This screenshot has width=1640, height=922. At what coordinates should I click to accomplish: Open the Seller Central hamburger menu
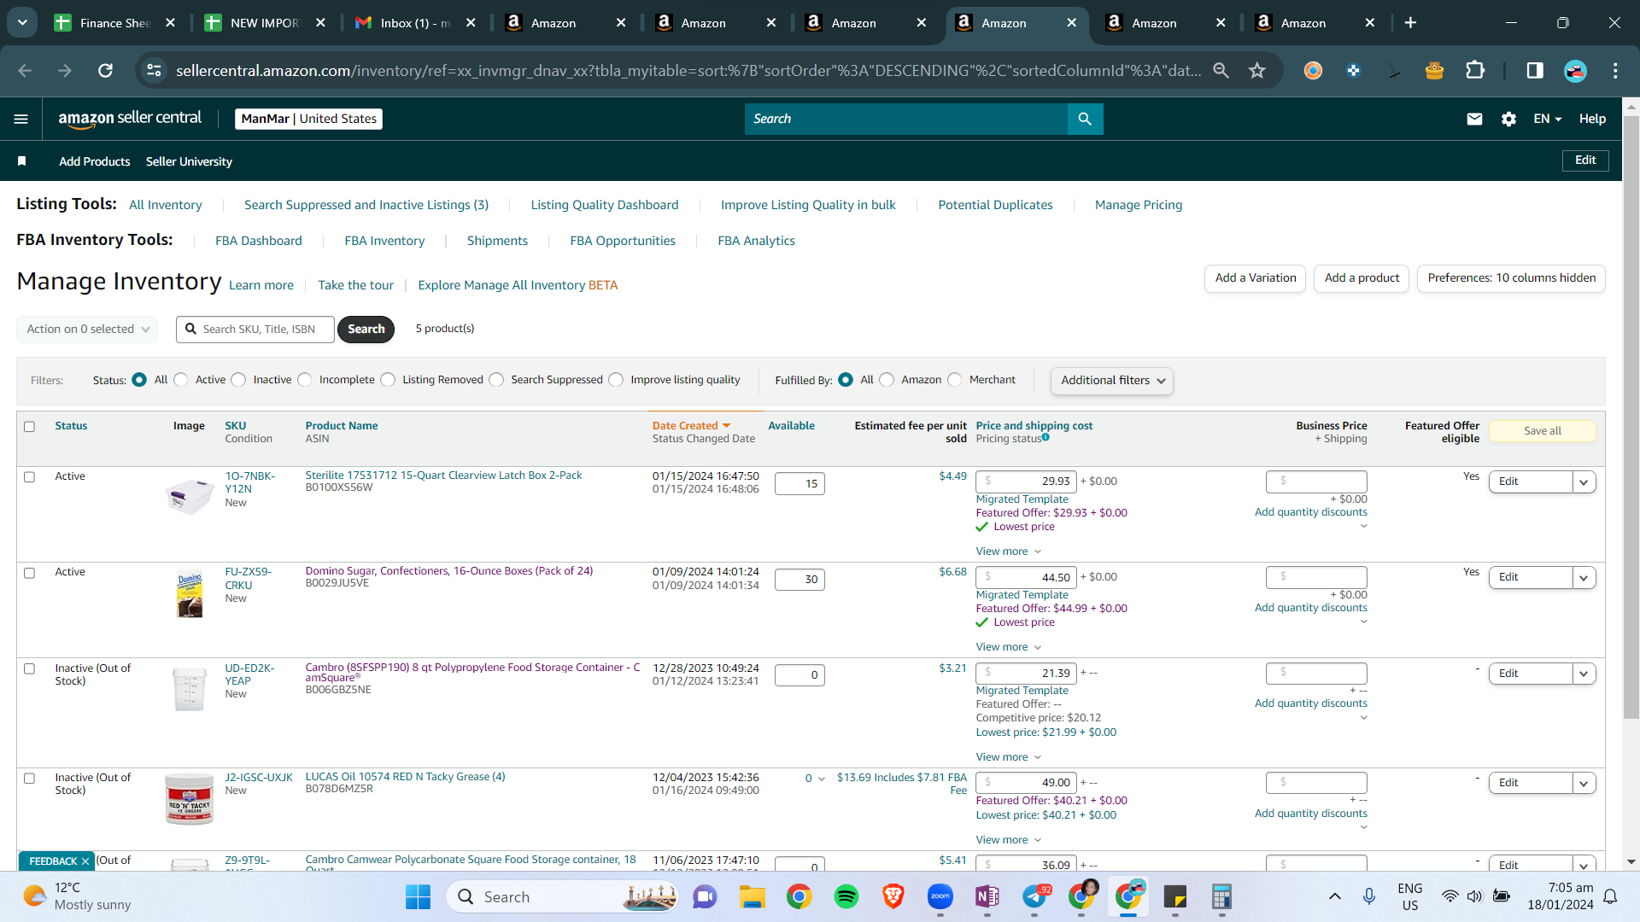click(21, 119)
